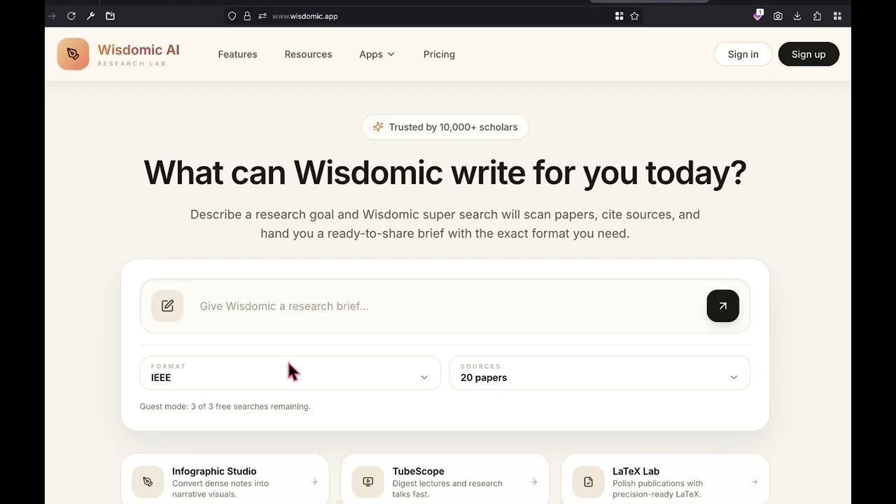Open the Resources menu item
This screenshot has height=504, width=896.
point(308,54)
